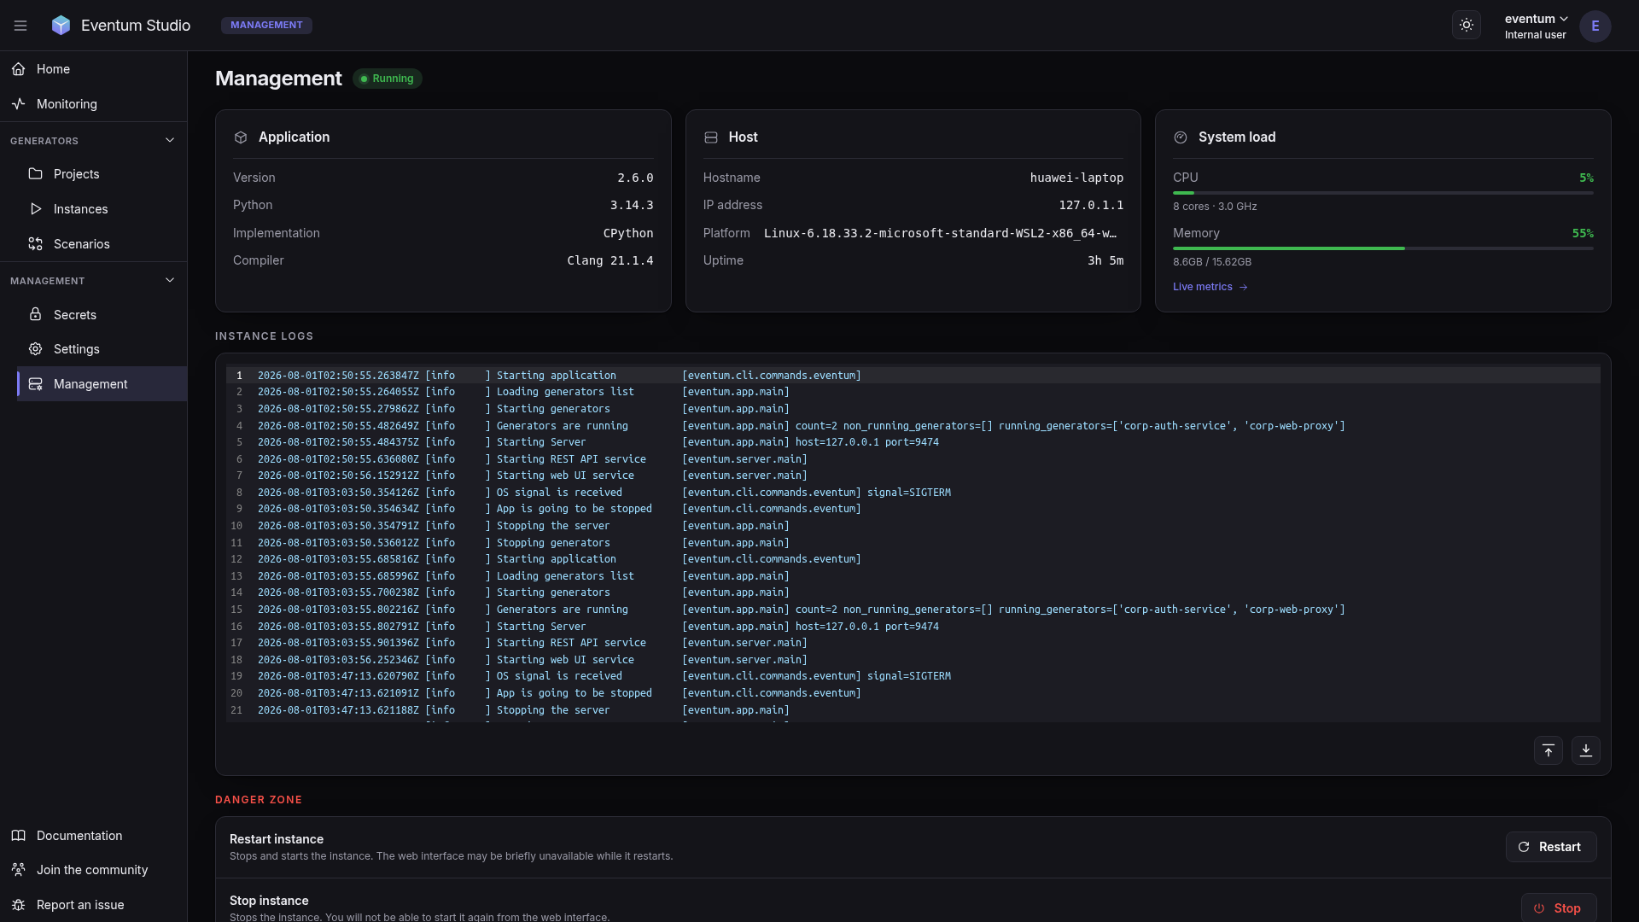Click the scroll-to-top logs button

(1549, 750)
